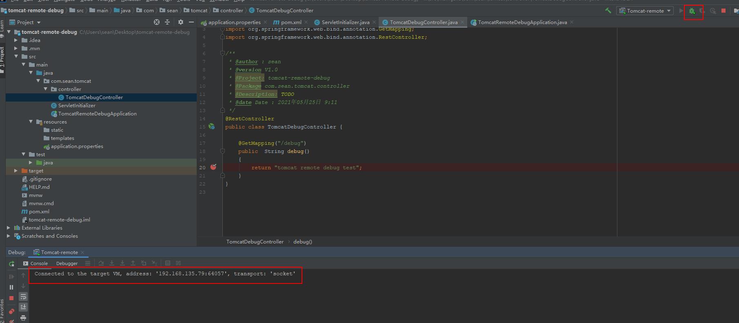
Task: Click the class gutter icon on line 15
Action: coord(212,126)
